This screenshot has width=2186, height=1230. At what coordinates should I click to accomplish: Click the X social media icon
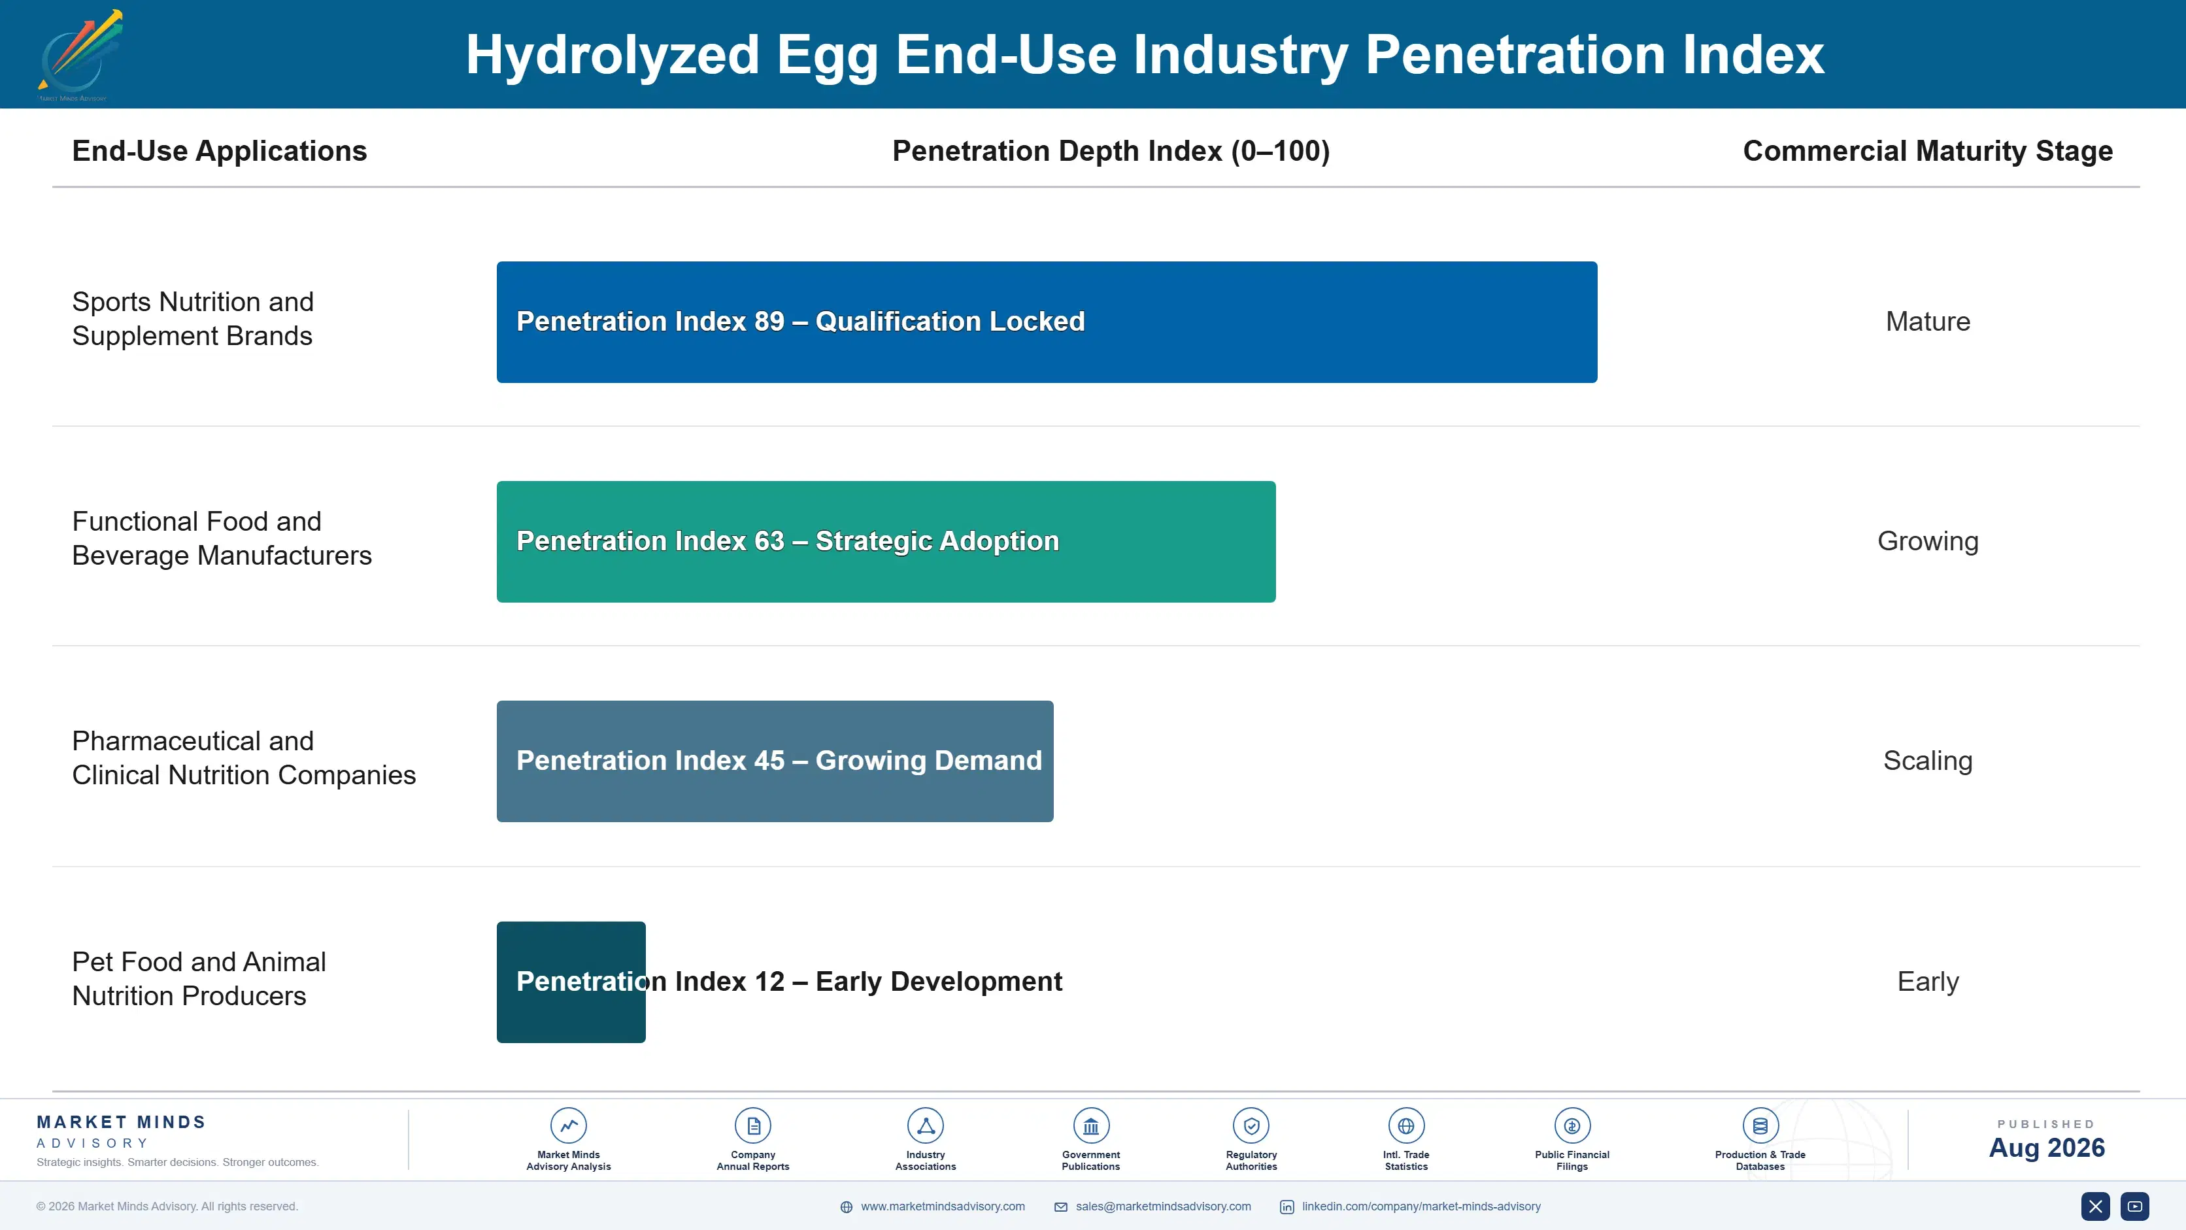(2095, 1206)
